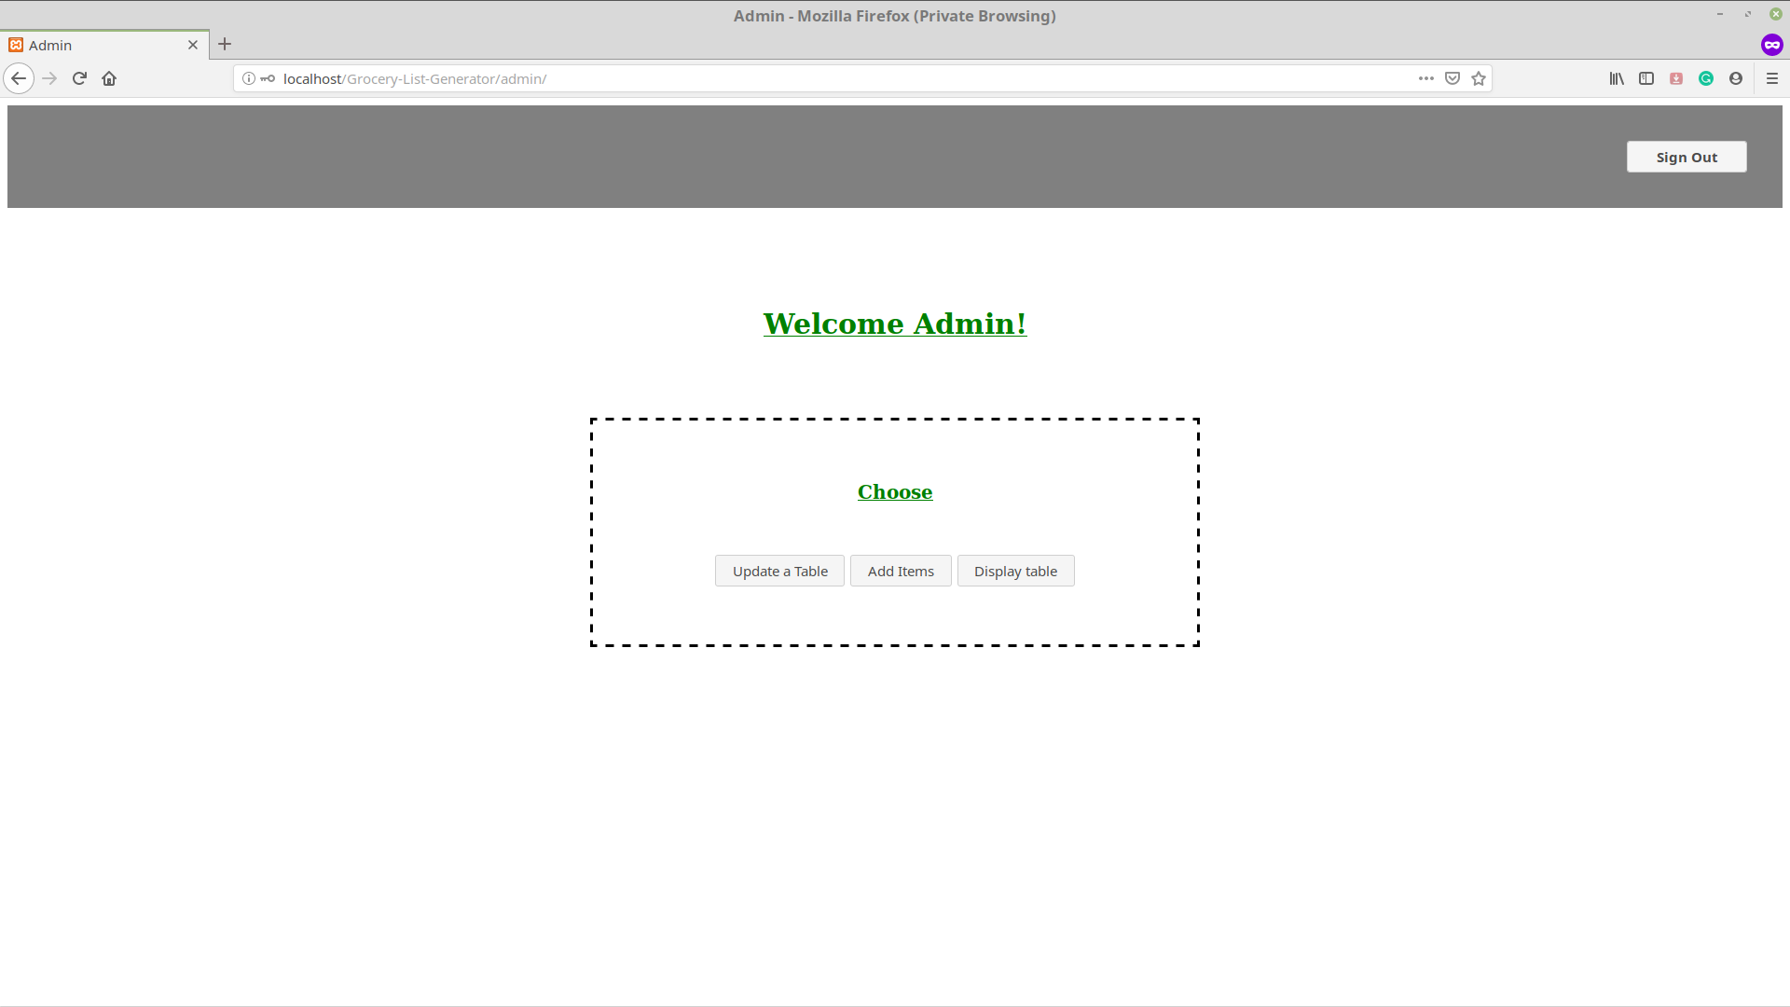The height and width of the screenshot is (1007, 1790).
Task: Toggle the sidebar view icon
Action: coord(1646,78)
